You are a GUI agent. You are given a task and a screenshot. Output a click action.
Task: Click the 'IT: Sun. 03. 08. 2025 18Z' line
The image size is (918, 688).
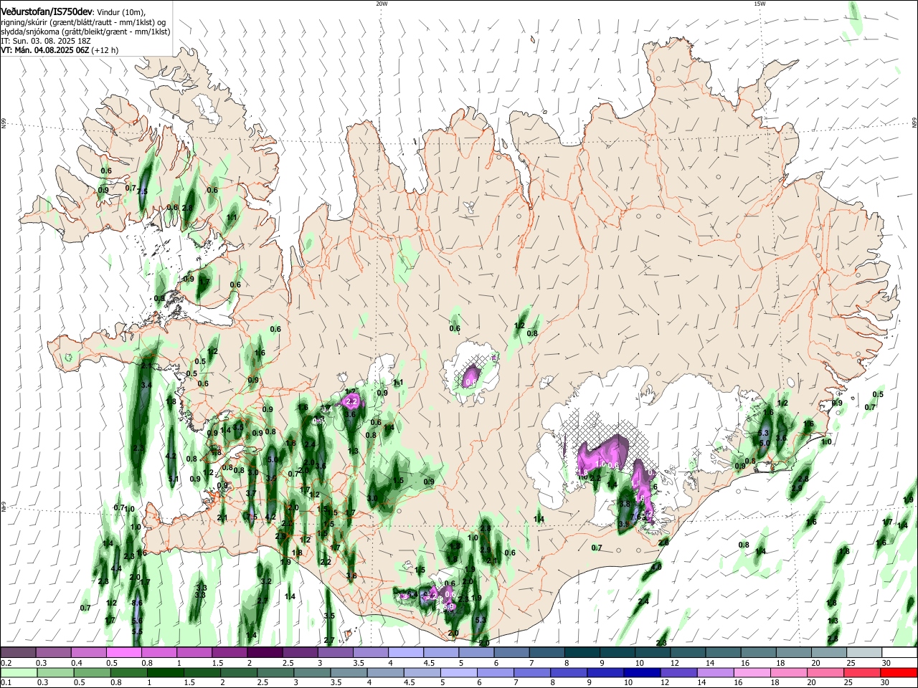coord(45,41)
